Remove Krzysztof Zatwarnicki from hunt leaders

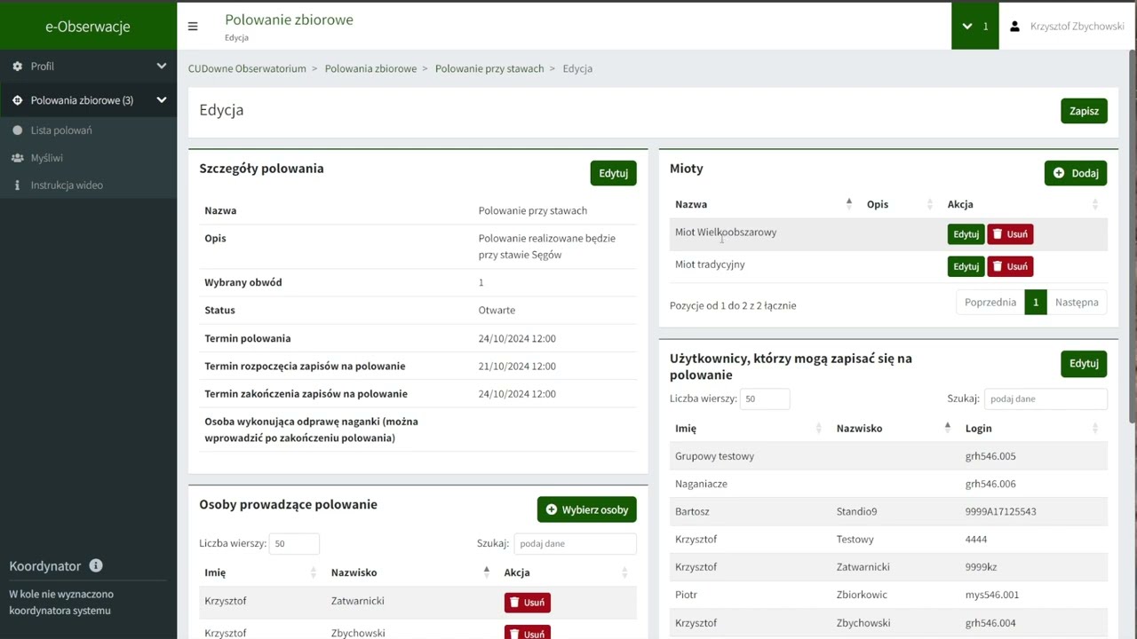tap(528, 602)
